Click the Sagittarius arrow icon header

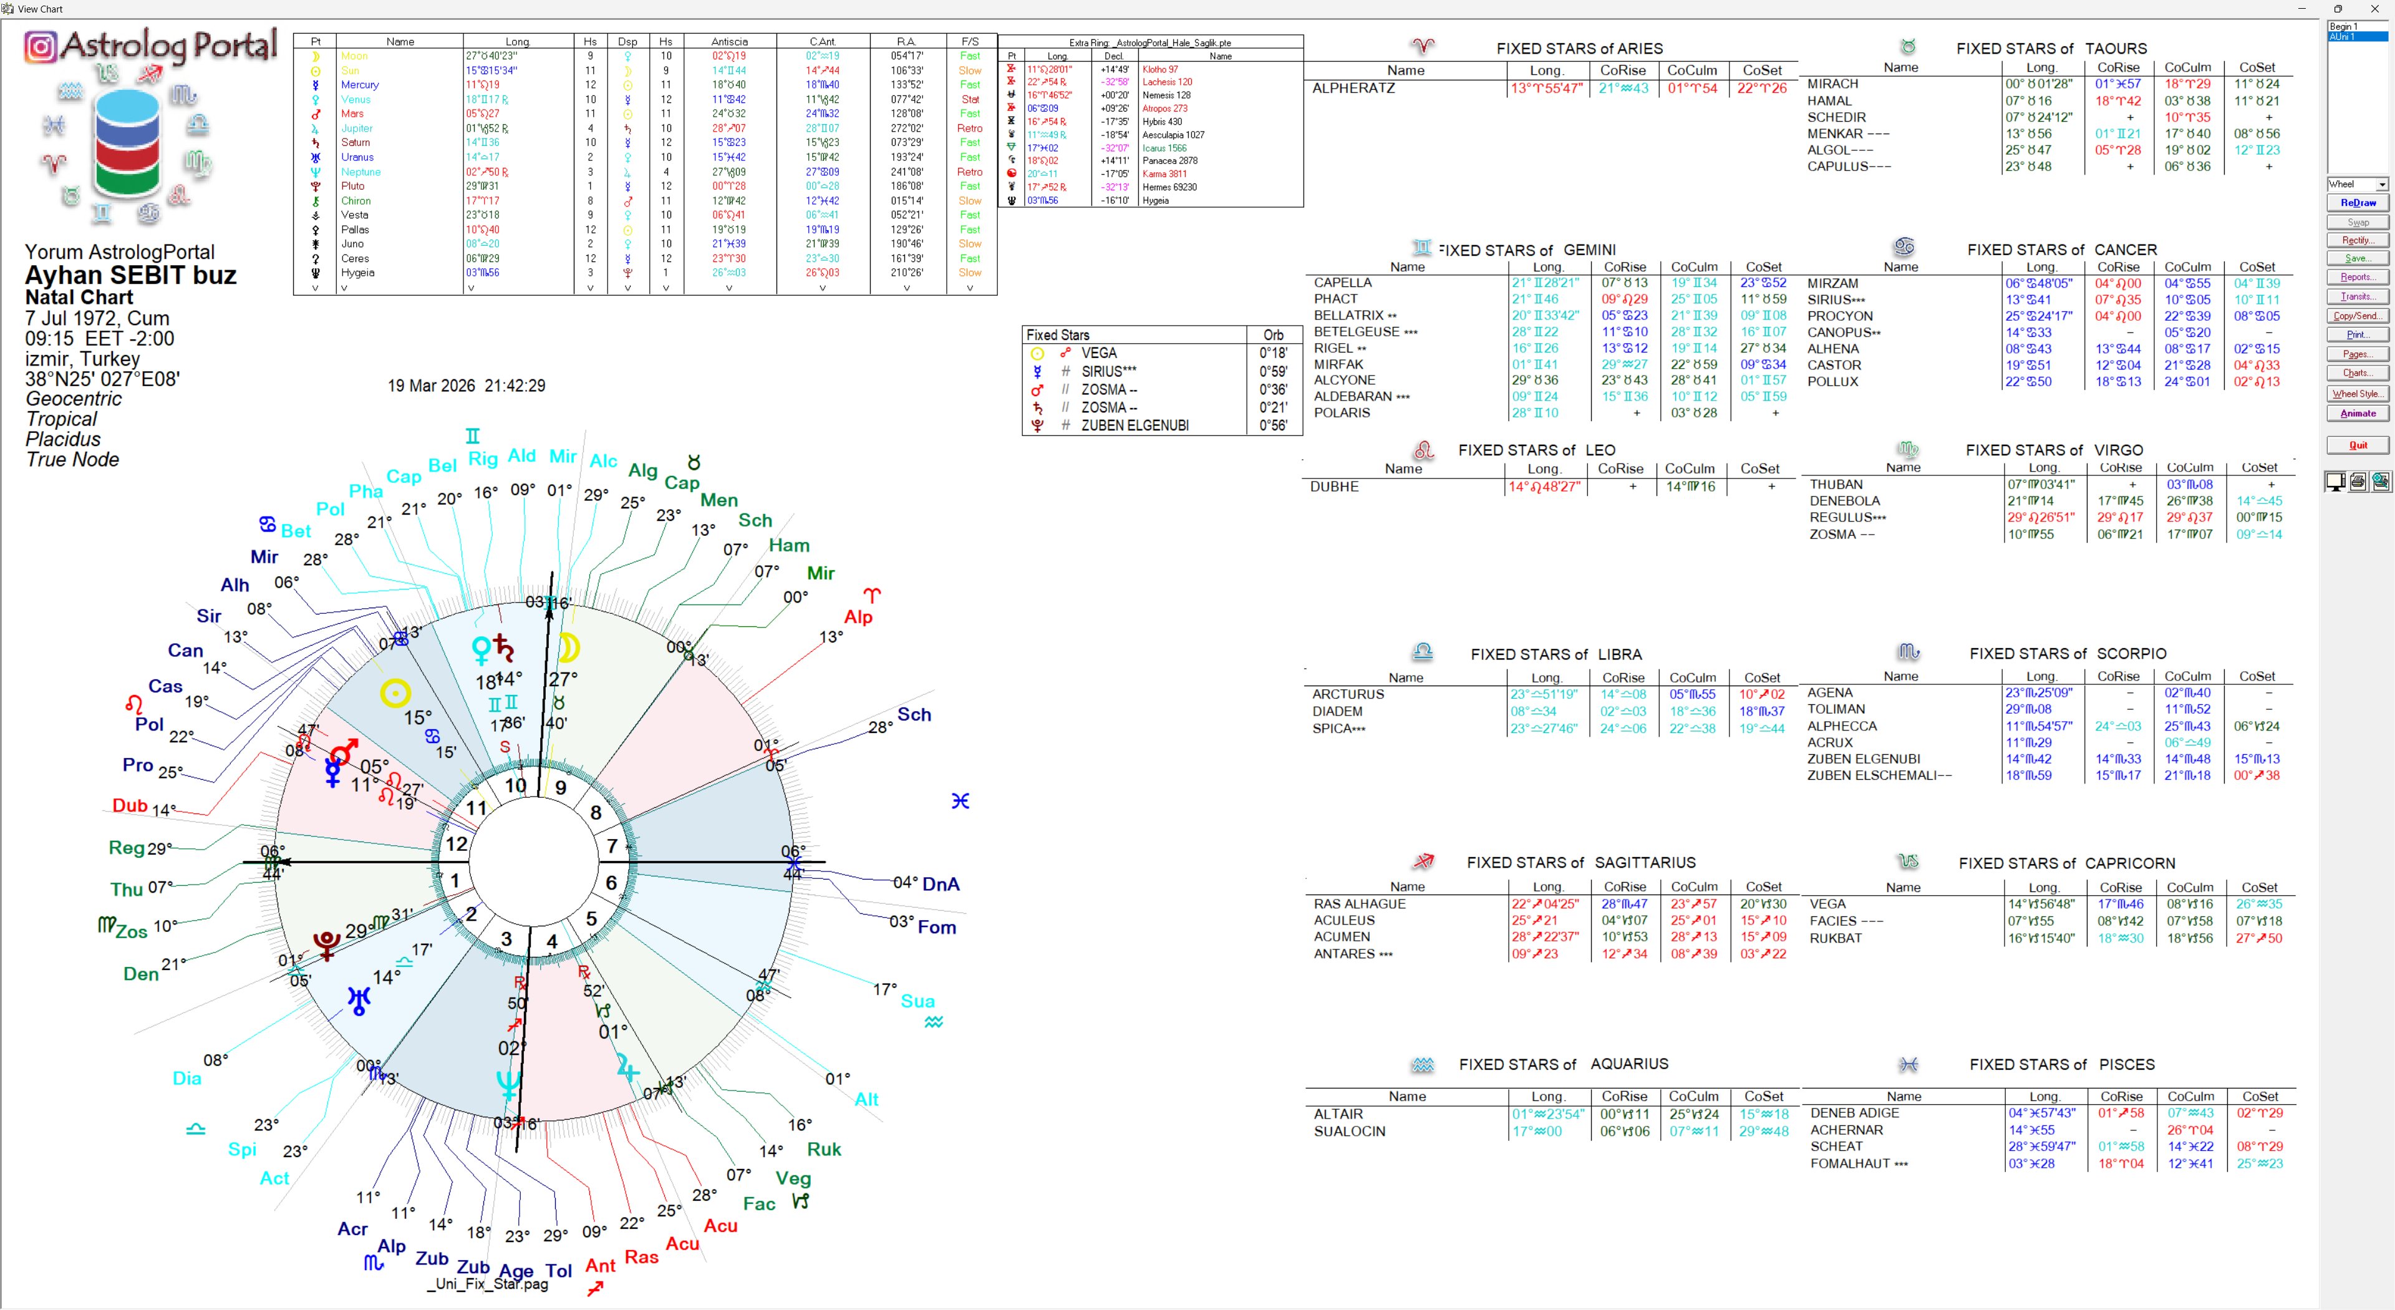tap(1423, 861)
